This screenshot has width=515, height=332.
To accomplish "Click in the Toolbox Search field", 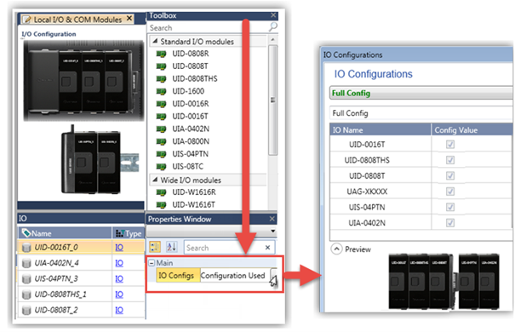I will coord(208,28).
